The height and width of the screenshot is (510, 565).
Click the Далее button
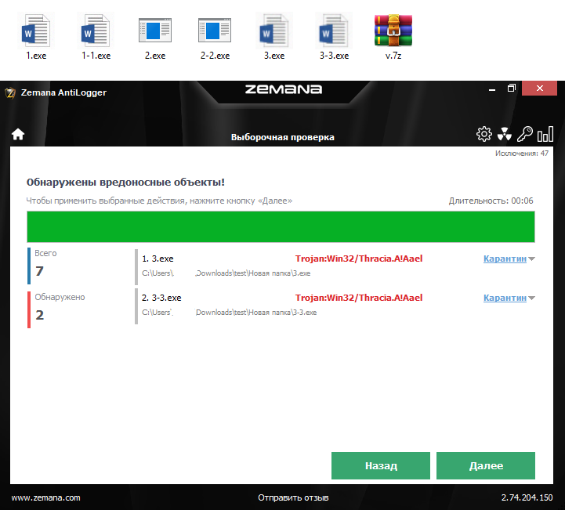(486, 465)
